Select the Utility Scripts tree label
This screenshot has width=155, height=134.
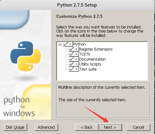click(90, 64)
